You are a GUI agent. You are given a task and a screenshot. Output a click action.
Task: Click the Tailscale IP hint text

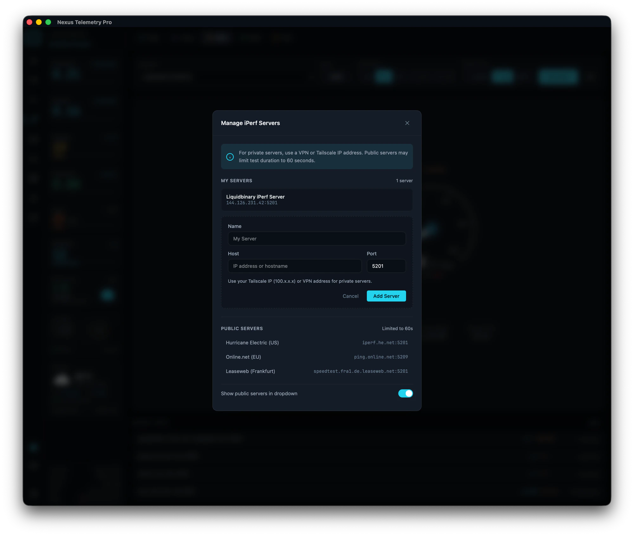tap(300, 281)
